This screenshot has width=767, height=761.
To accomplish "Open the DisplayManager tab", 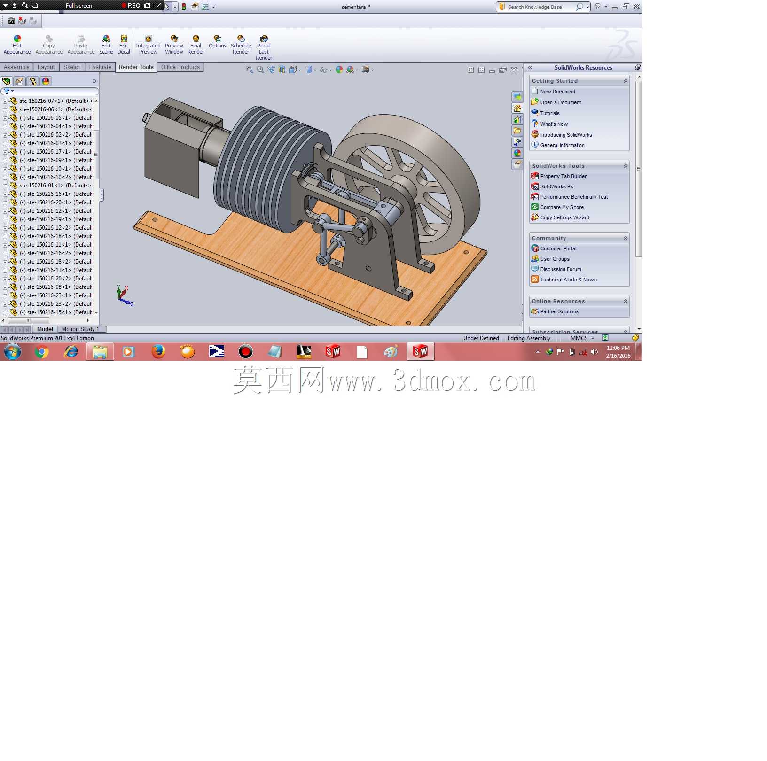I will point(46,81).
